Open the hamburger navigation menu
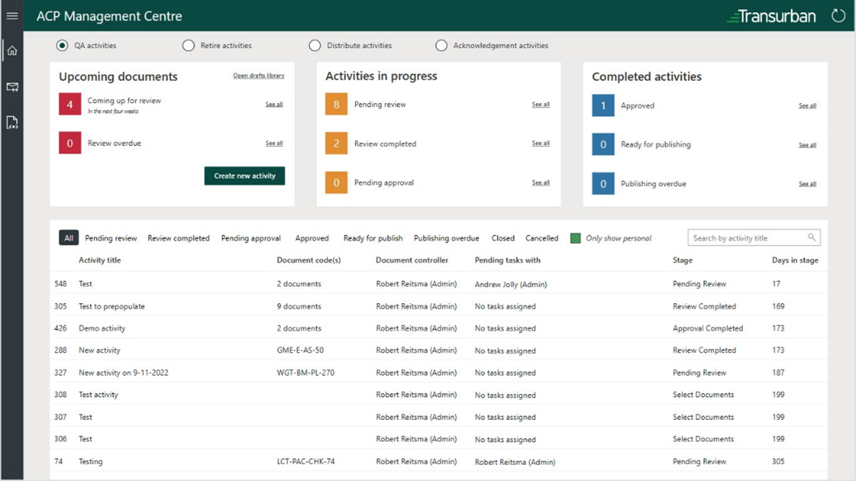 (x=12, y=16)
